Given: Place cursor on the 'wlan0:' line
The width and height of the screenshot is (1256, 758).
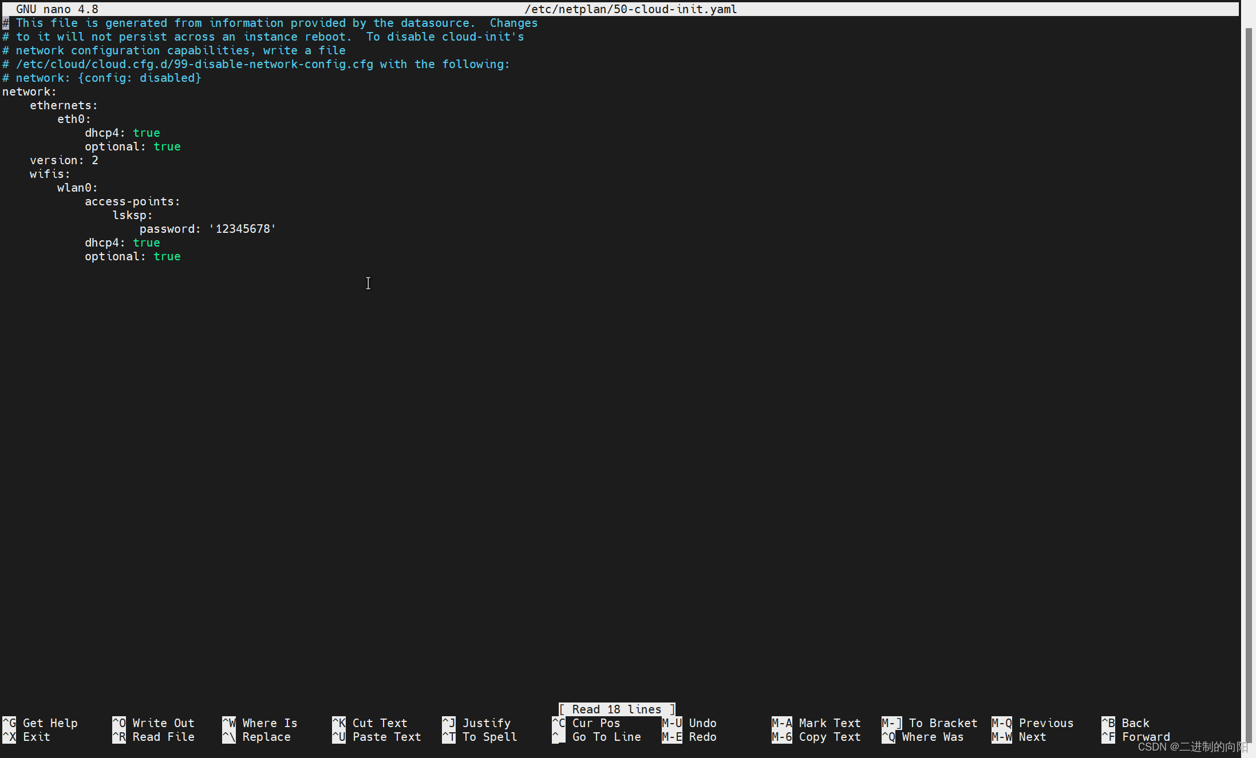Looking at the screenshot, I should click(x=78, y=188).
